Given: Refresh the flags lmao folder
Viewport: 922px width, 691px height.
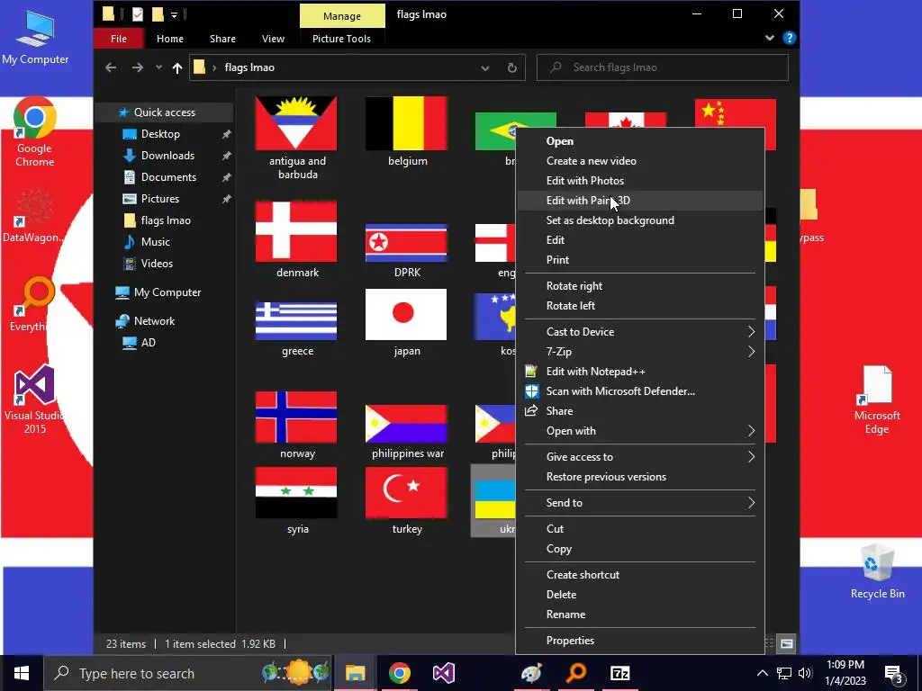Looking at the screenshot, I should click(x=512, y=68).
